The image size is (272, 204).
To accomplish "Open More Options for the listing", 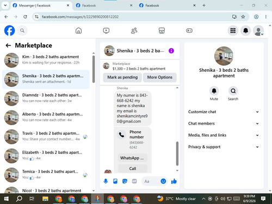I will (159, 77).
